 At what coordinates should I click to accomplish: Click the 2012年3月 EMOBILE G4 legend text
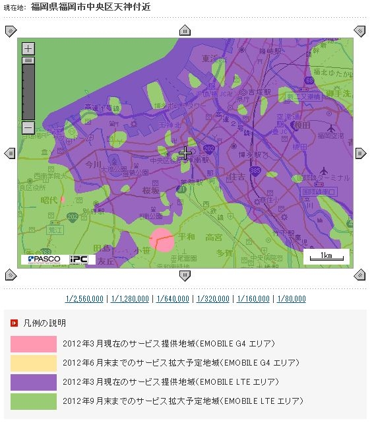click(169, 344)
